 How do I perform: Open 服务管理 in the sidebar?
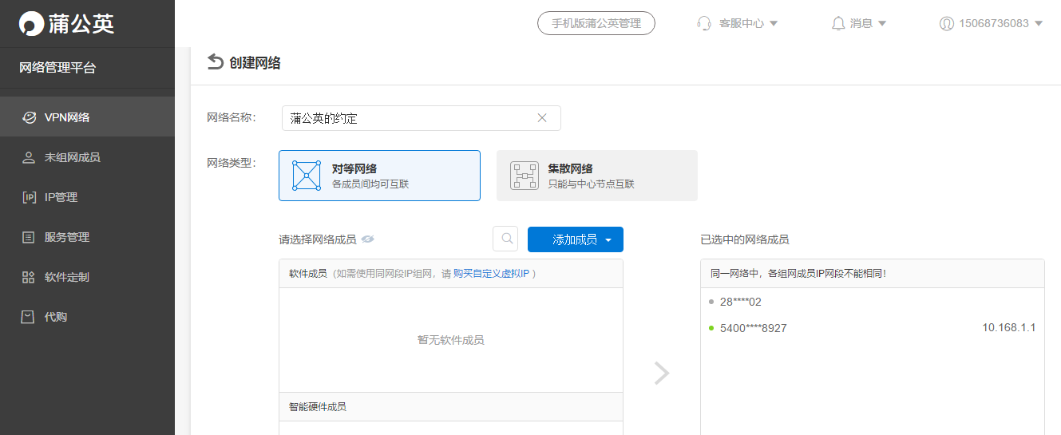pyautogui.click(x=87, y=237)
